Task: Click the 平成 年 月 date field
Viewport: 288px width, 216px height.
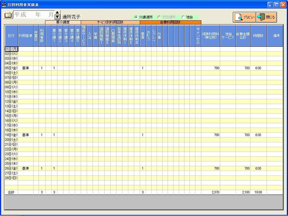Action: (x=34, y=15)
